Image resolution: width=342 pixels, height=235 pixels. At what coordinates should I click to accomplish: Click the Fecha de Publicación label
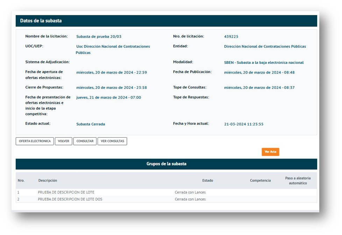coord(192,72)
